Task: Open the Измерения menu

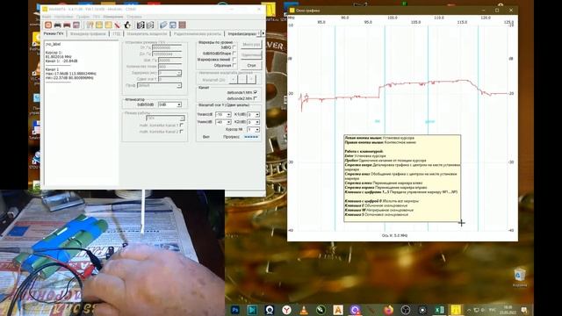Action: [x=113, y=17]
